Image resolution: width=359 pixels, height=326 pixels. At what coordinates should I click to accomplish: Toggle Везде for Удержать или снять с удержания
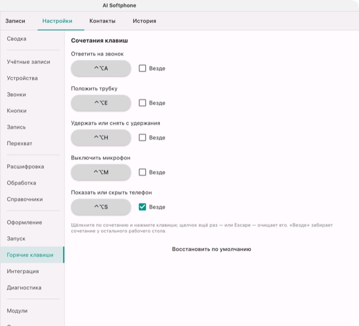click(x=142, y=137)
